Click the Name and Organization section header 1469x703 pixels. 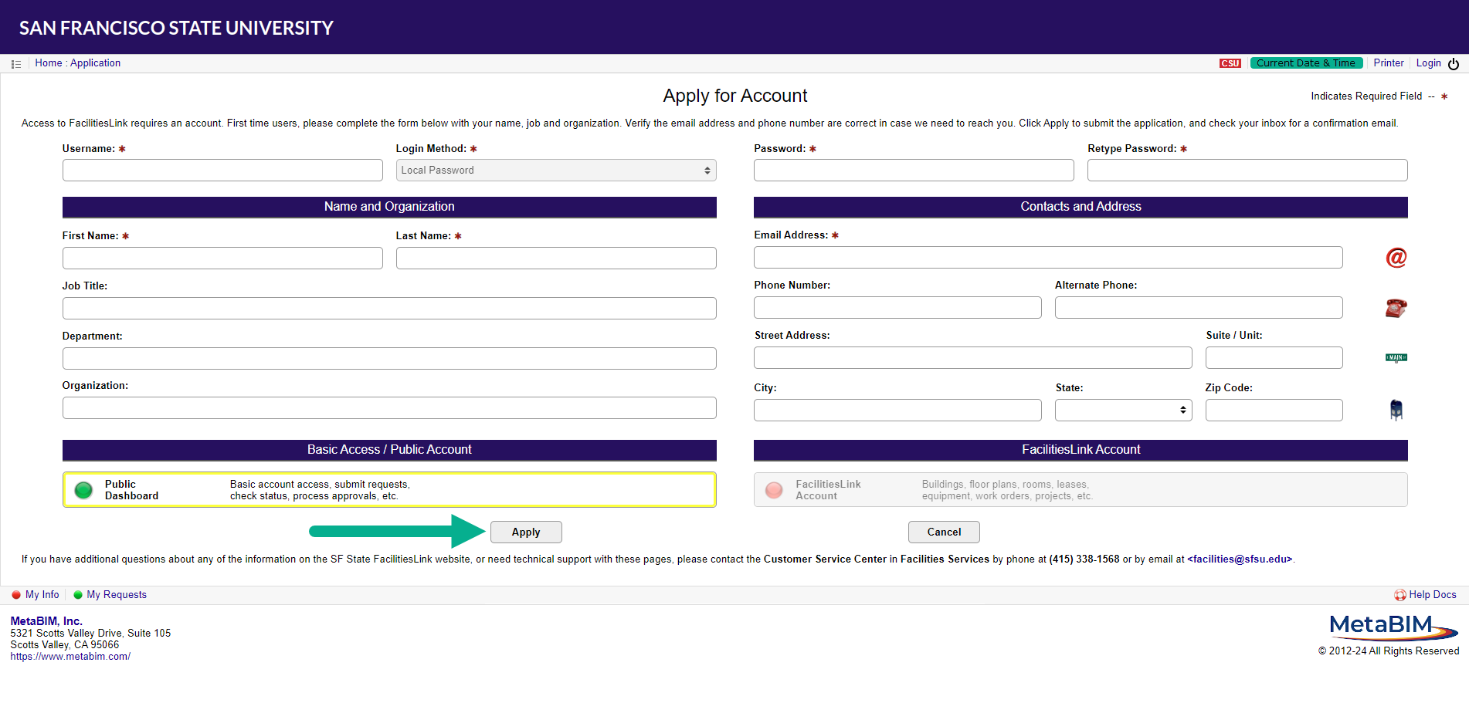[x=389, y=207]
